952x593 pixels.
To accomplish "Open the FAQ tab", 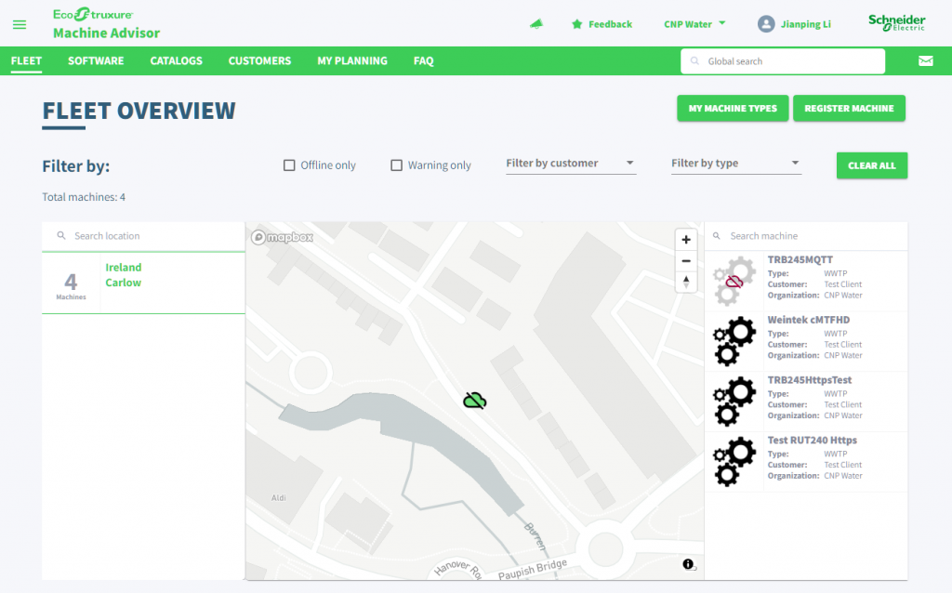I will 424,60.
